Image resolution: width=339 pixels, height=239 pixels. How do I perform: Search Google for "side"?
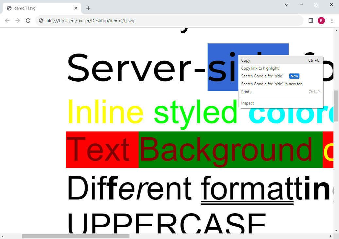pos(262,76)
